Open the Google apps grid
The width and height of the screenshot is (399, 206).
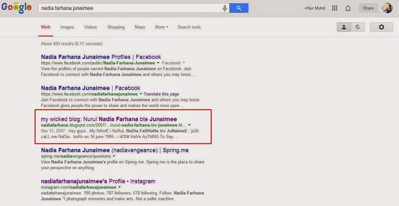coord(335,8)
